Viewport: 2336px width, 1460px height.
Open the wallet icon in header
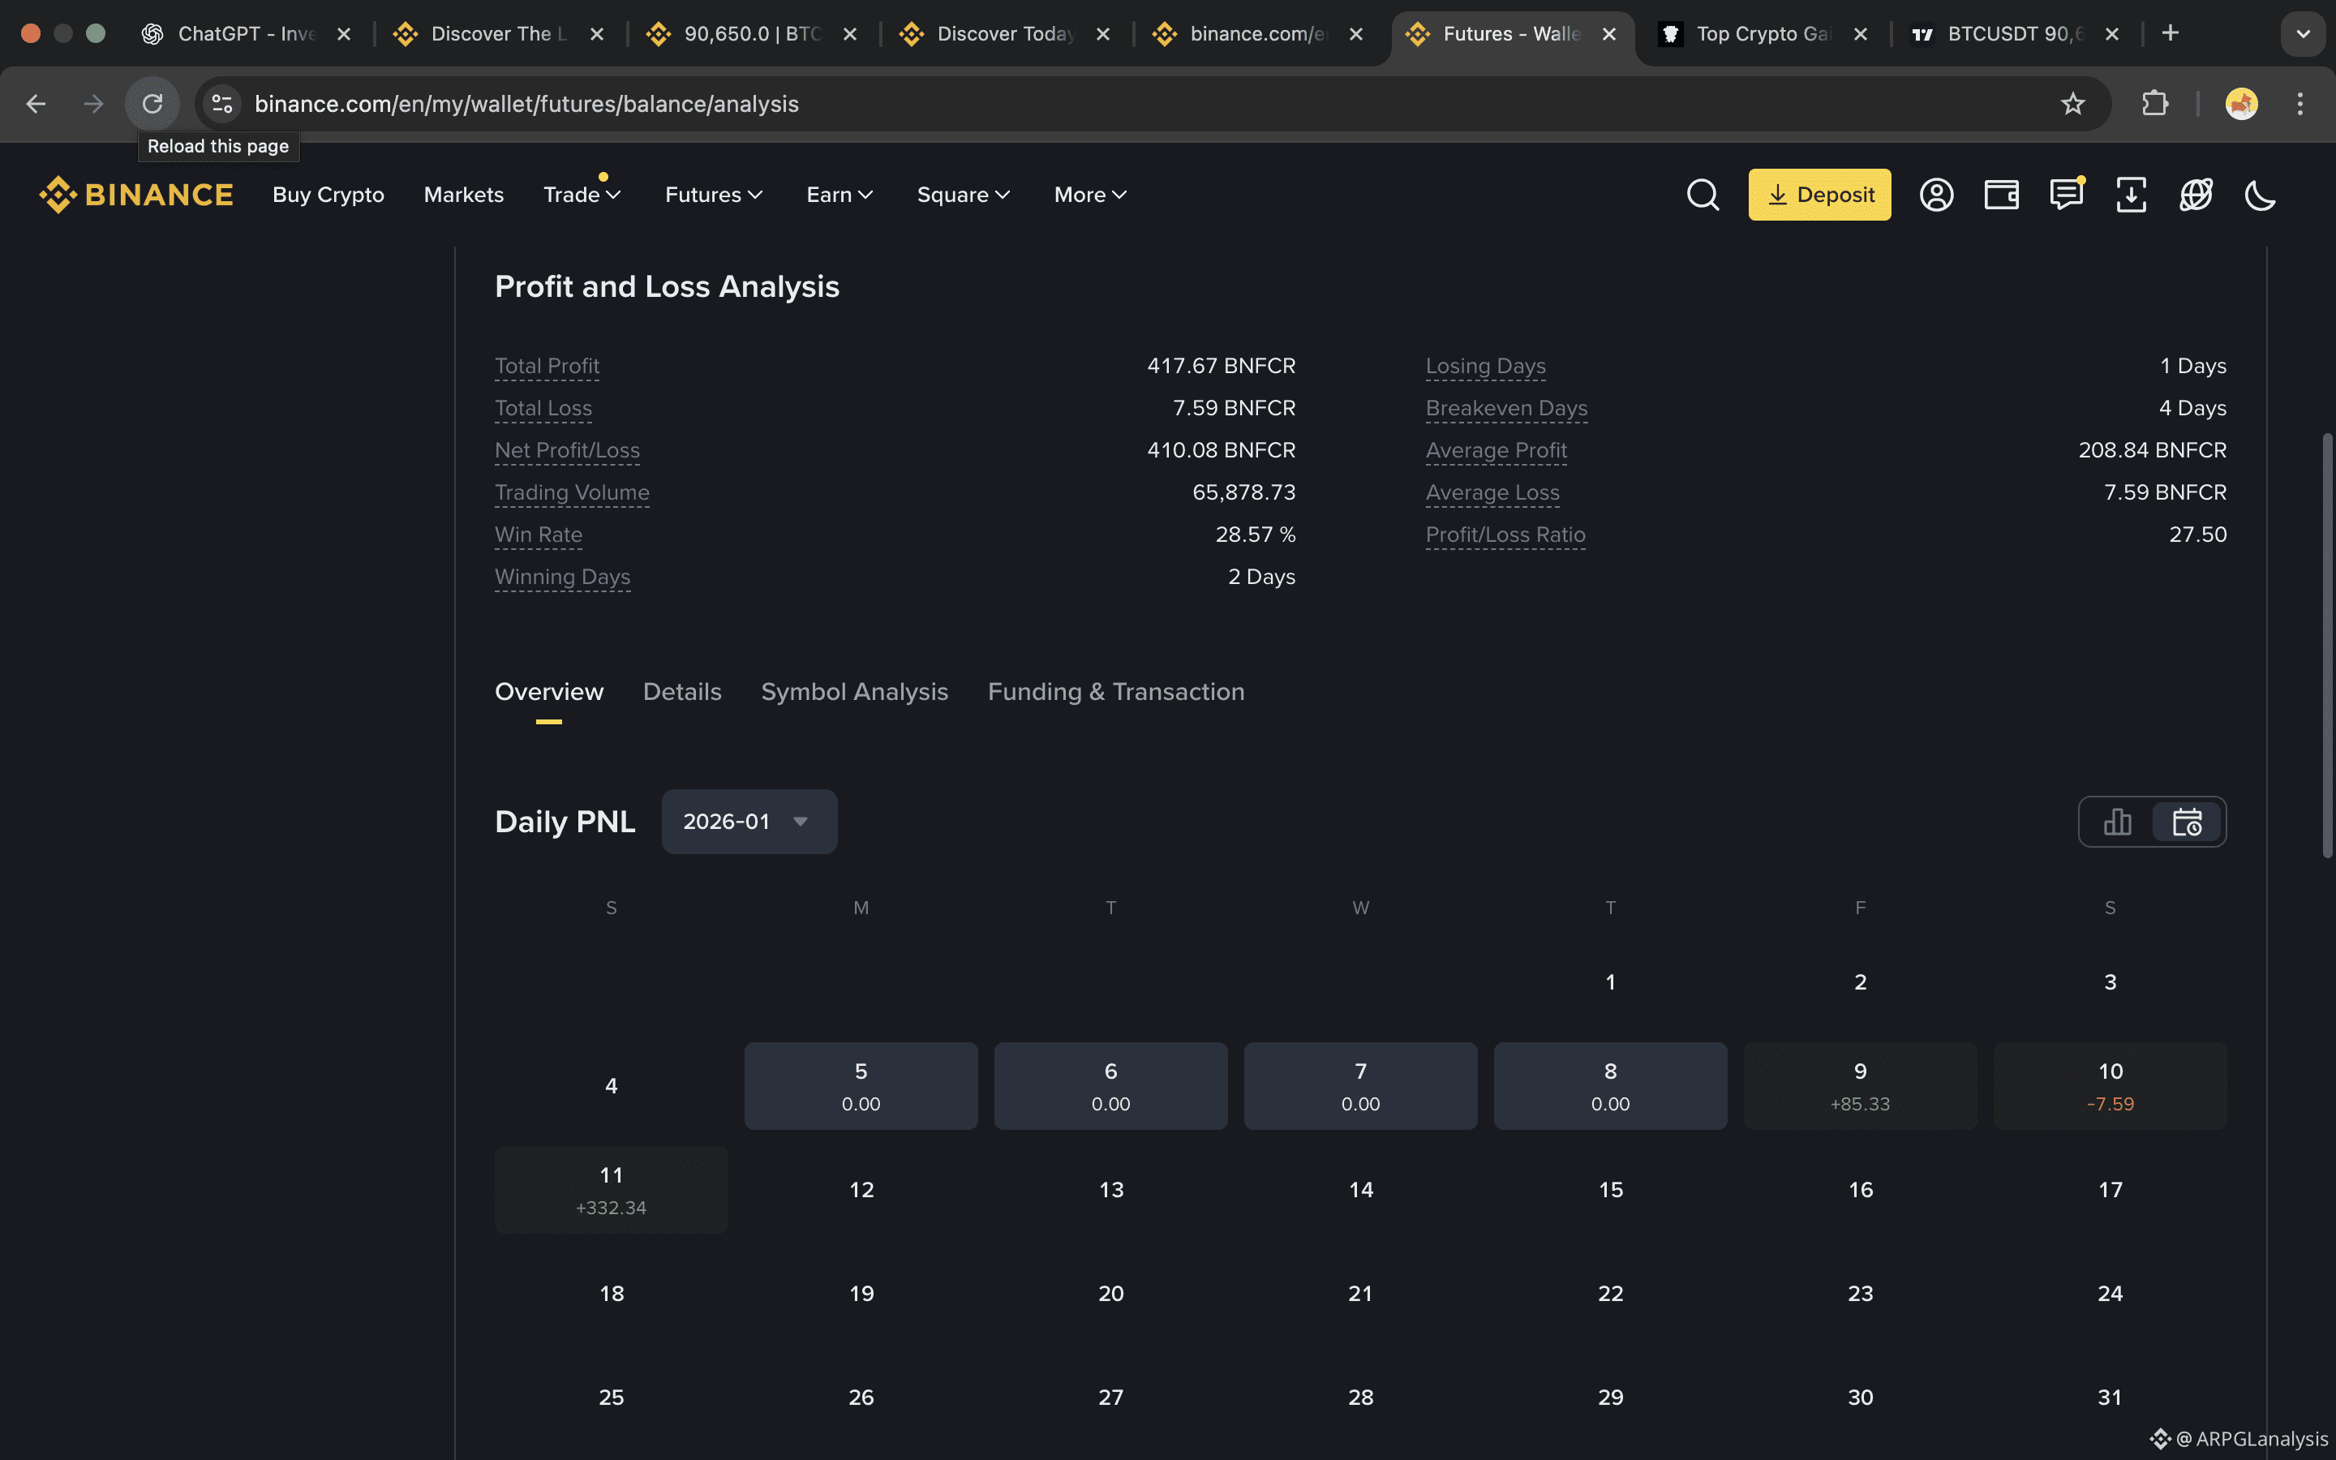(x=2001, y=195)
